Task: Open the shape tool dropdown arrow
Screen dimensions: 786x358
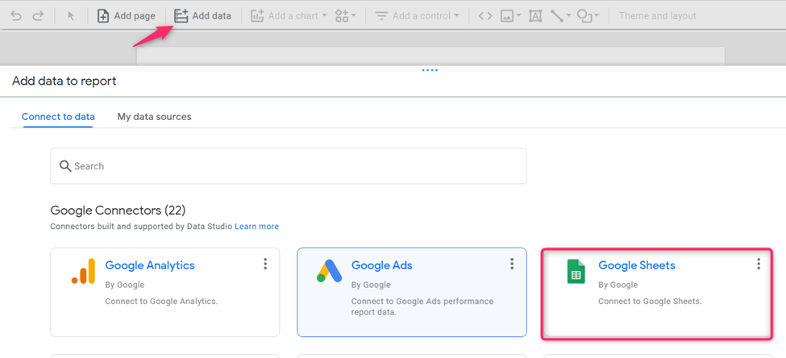Action: [x=596, y=16]
